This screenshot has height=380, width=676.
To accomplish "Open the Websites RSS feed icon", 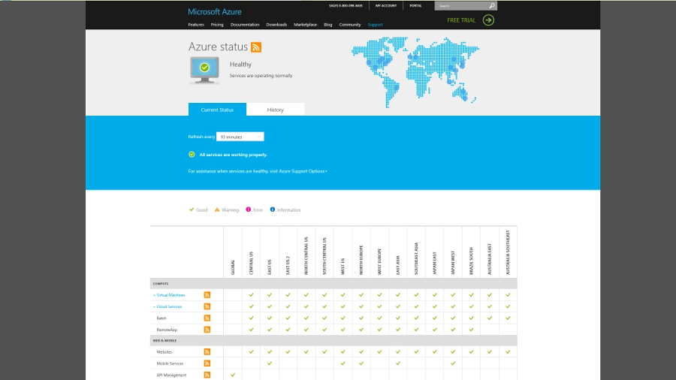I will pos(207,352).
